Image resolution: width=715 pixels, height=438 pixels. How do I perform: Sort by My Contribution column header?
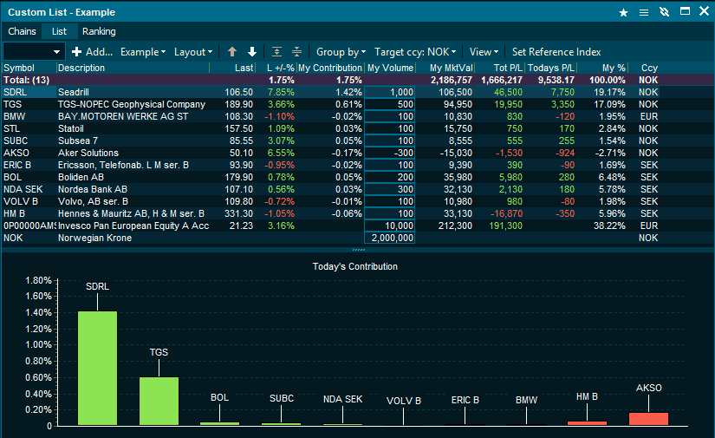tap(330, 68)
